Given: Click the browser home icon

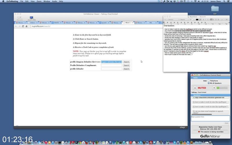Looking at the screenshot, I should pyautogui.click(x=26, y=26).
